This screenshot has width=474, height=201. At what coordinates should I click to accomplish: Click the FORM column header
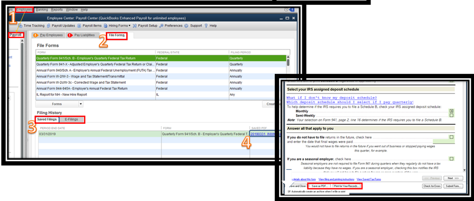coord(95,52)
